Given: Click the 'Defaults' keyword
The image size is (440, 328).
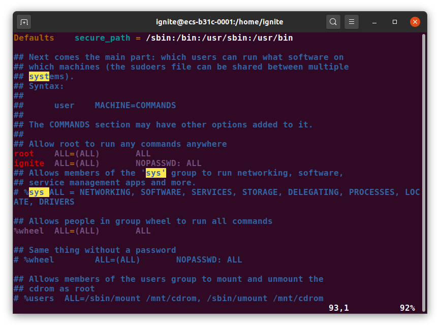Looking at the screenshot, I should [34, 38].
